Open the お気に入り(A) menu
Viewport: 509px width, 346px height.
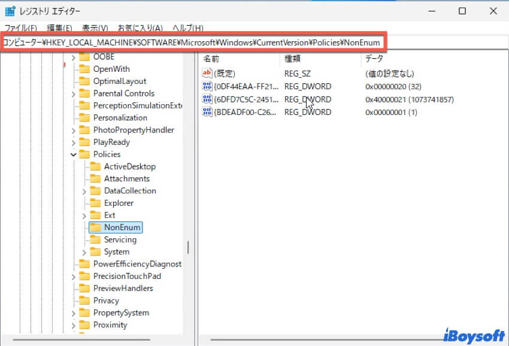[x=140, y=28]
